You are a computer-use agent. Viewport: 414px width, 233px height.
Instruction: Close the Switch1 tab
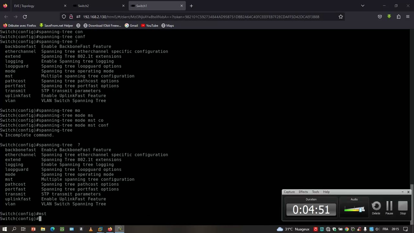pyautogui.click(x=181, y=6)
